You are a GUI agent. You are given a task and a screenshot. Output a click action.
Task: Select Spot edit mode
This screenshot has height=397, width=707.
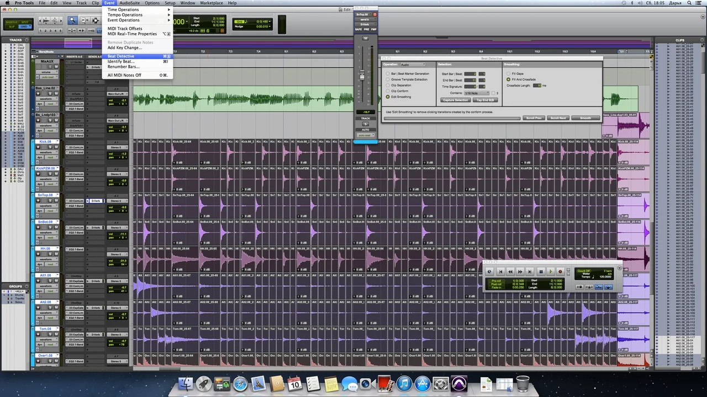coord(24,22)
